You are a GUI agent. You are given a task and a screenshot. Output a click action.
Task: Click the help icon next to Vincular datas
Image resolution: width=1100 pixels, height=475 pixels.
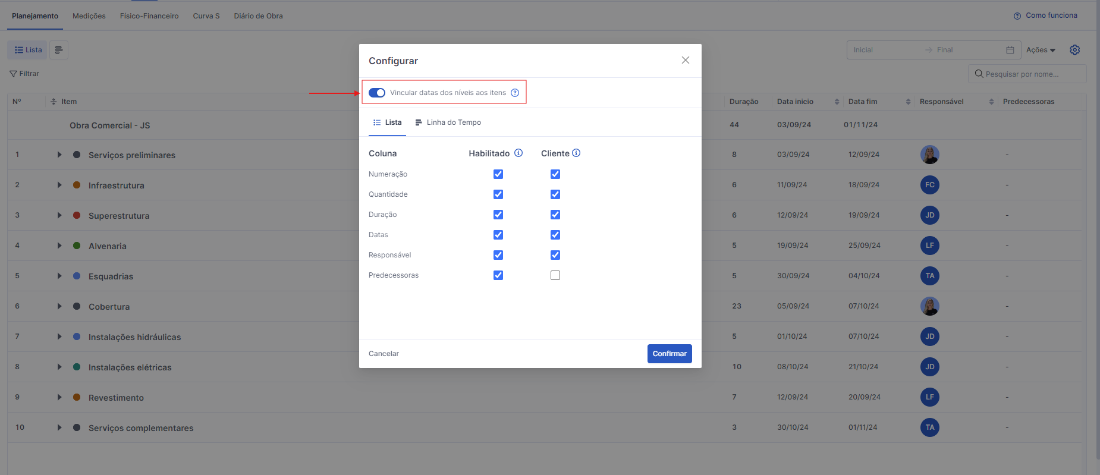(x=515, y=93)
